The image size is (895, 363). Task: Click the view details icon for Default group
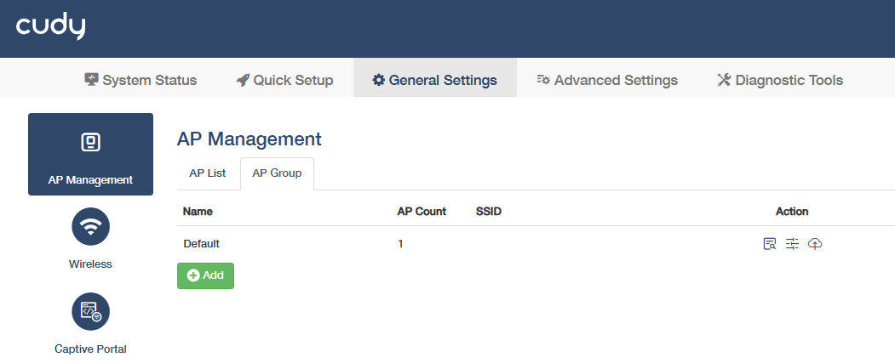coord(770,244)
